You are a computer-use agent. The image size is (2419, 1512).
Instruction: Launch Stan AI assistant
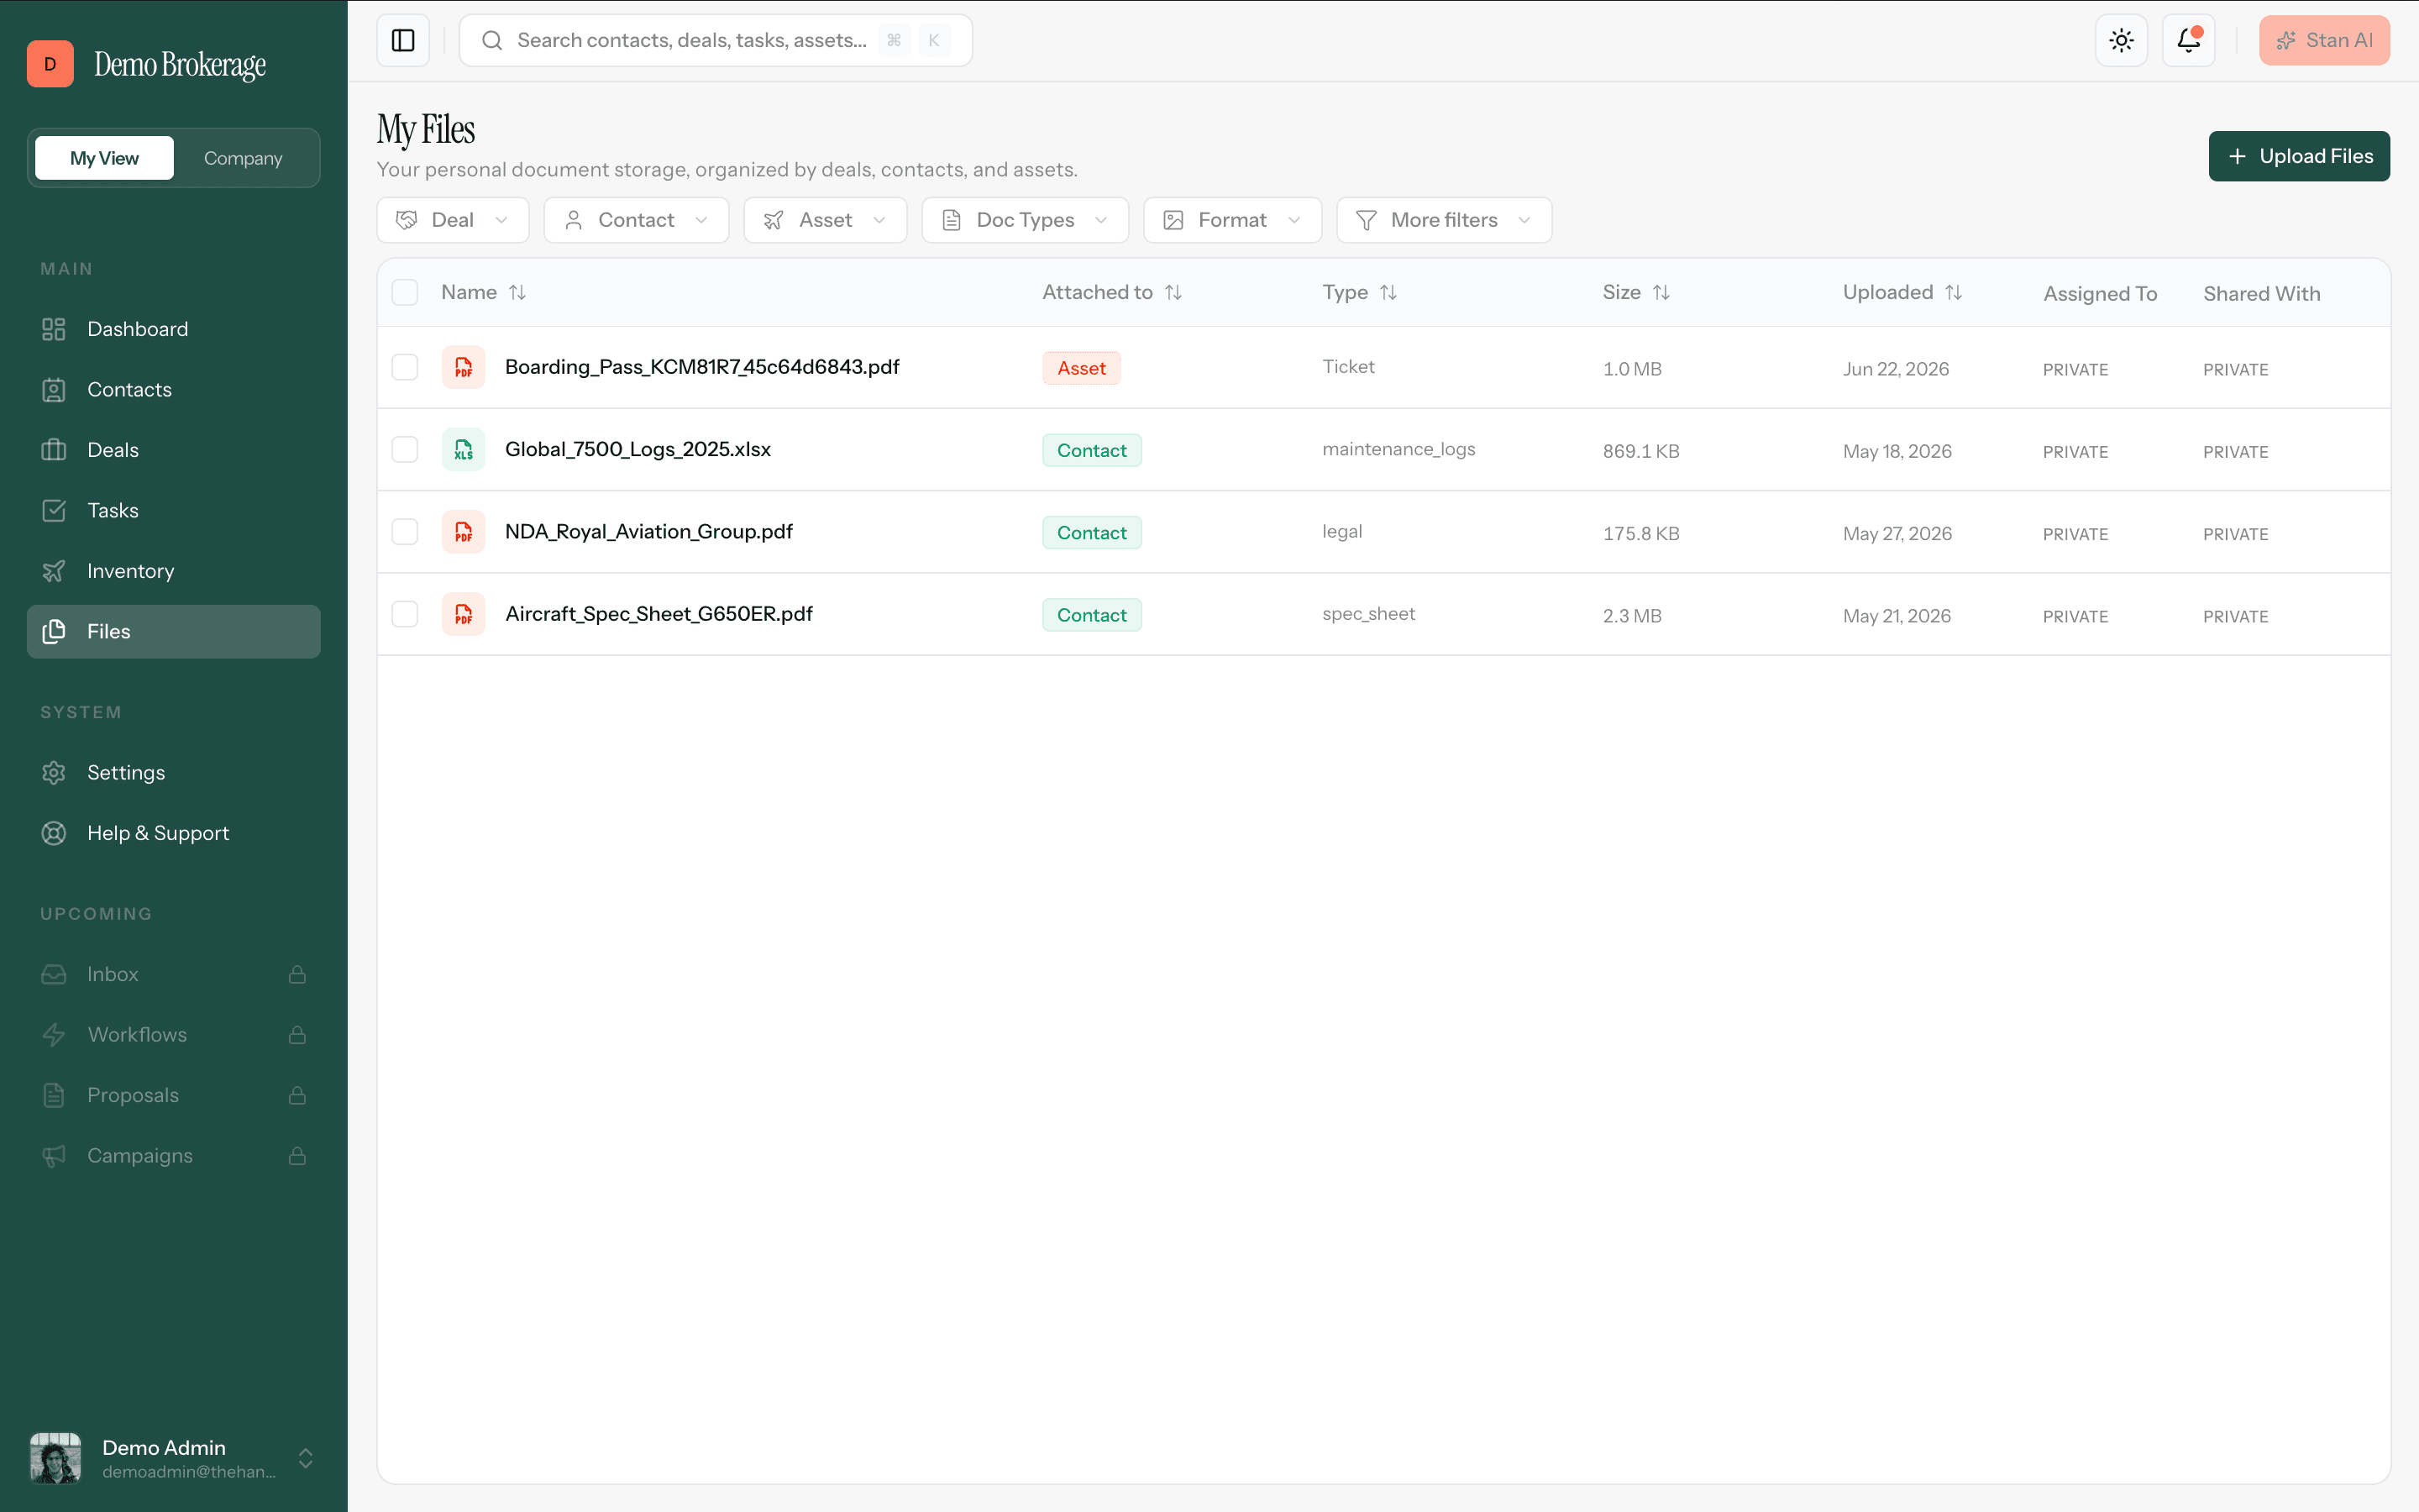tap(2324, 40)
